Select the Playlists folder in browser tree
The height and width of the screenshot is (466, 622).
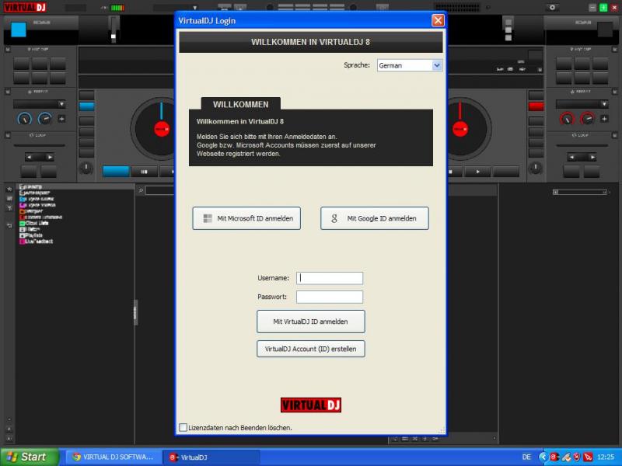tap(31, 235)
